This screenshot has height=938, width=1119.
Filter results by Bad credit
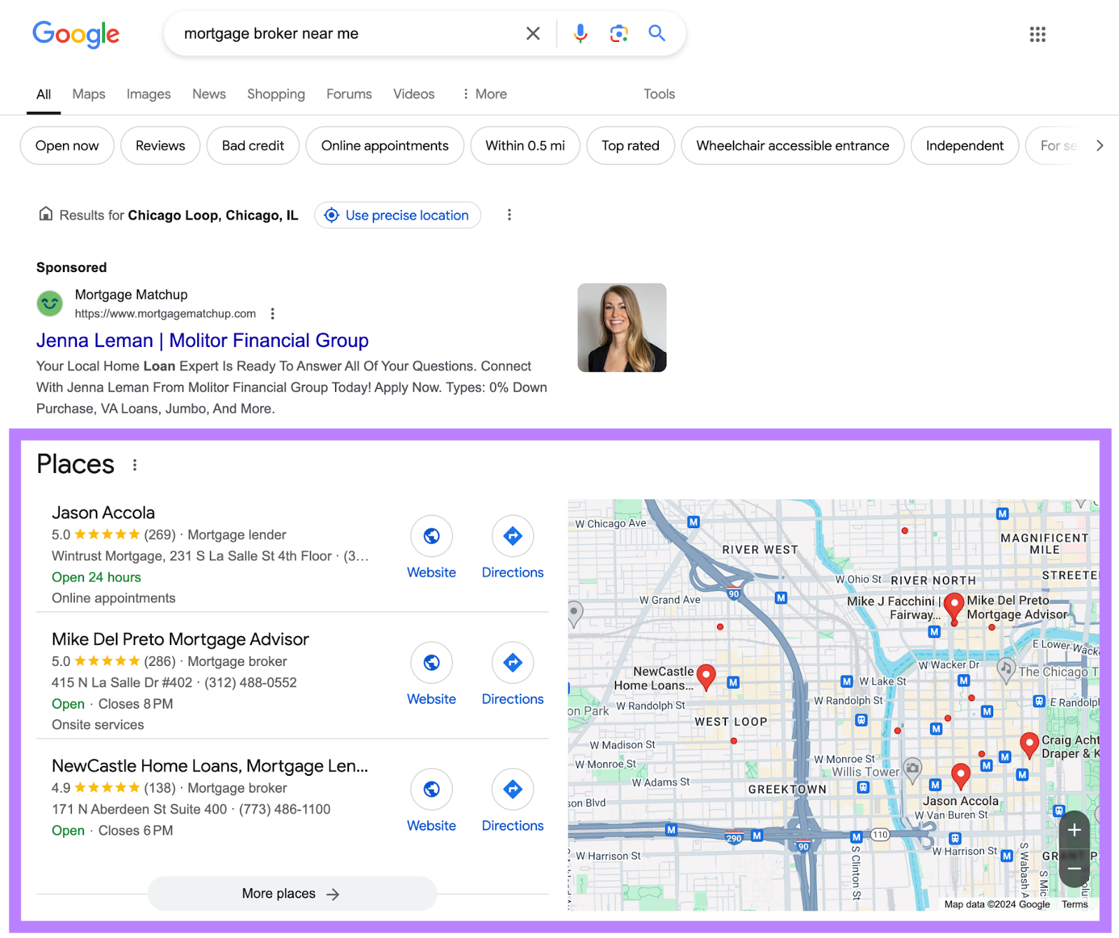tap(252, 145)
